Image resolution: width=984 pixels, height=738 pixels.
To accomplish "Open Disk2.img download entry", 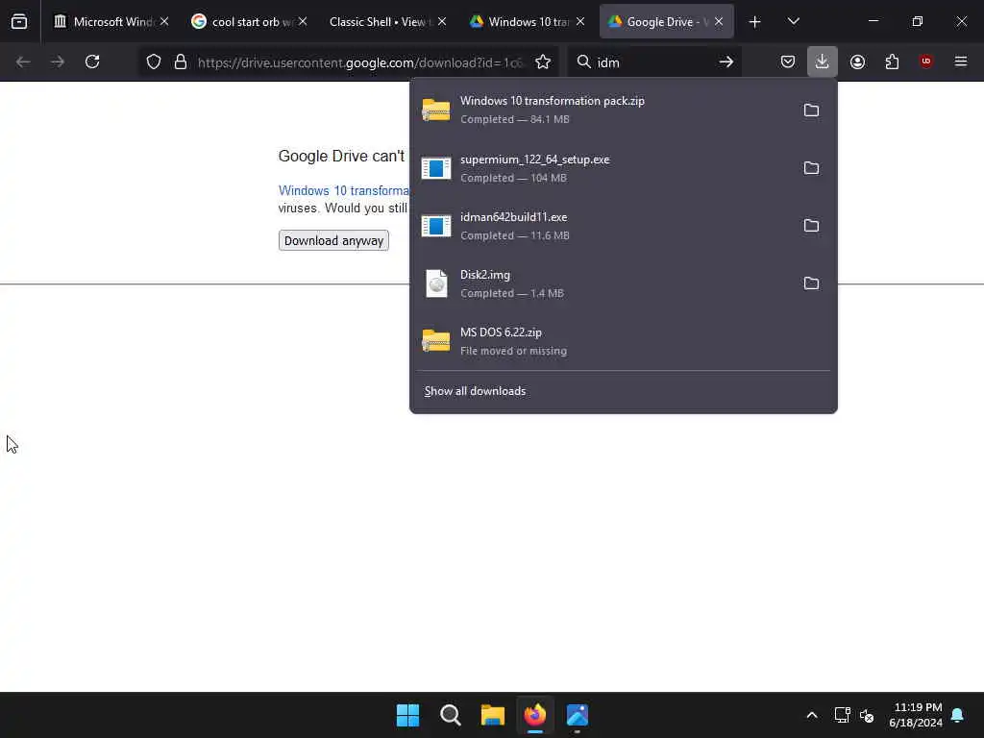I will pyautogui.click(x=603, y=283).
